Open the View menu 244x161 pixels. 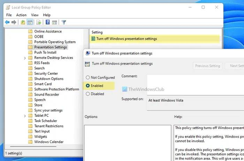tap(35, 15)
